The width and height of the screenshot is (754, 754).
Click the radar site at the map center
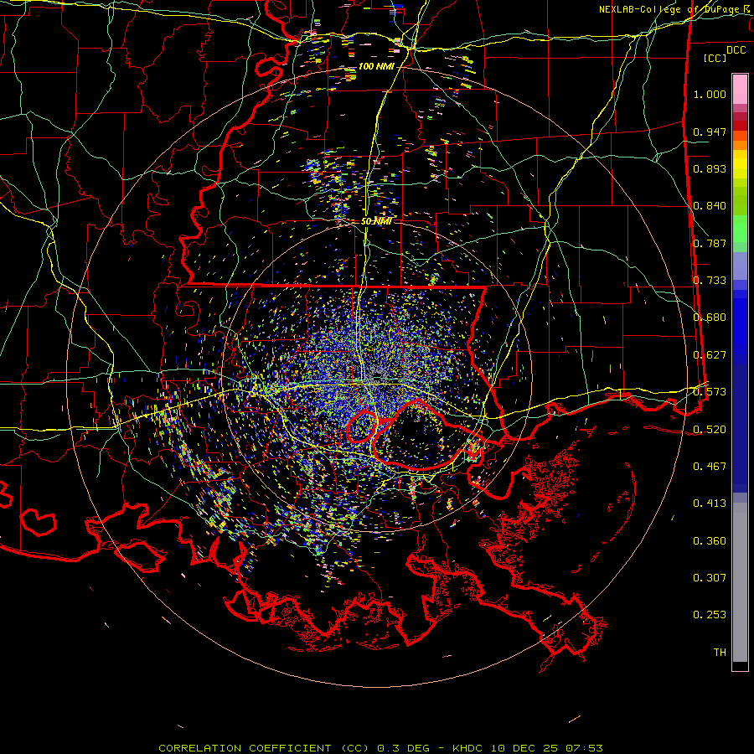[378, 374]
